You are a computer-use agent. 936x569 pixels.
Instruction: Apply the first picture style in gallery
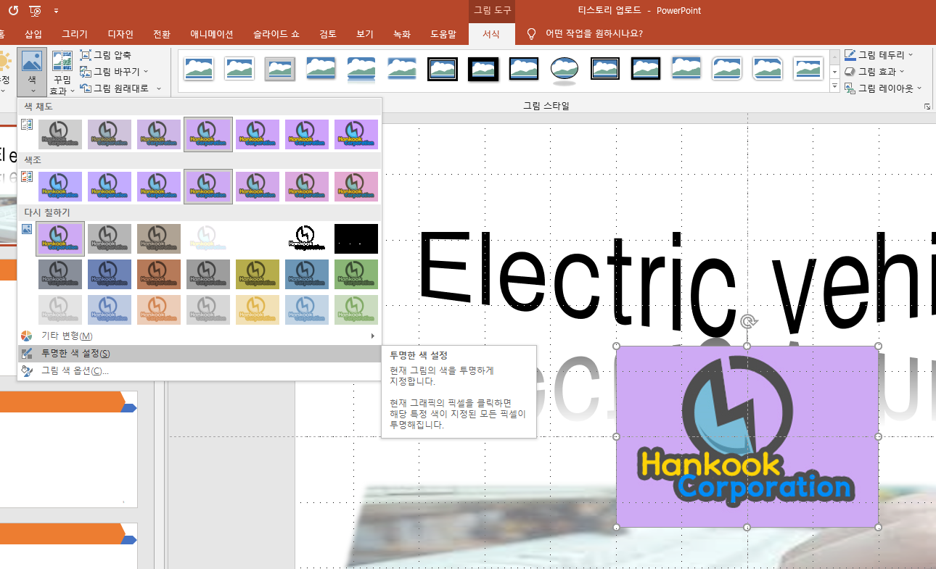click(x=198, y=70)
